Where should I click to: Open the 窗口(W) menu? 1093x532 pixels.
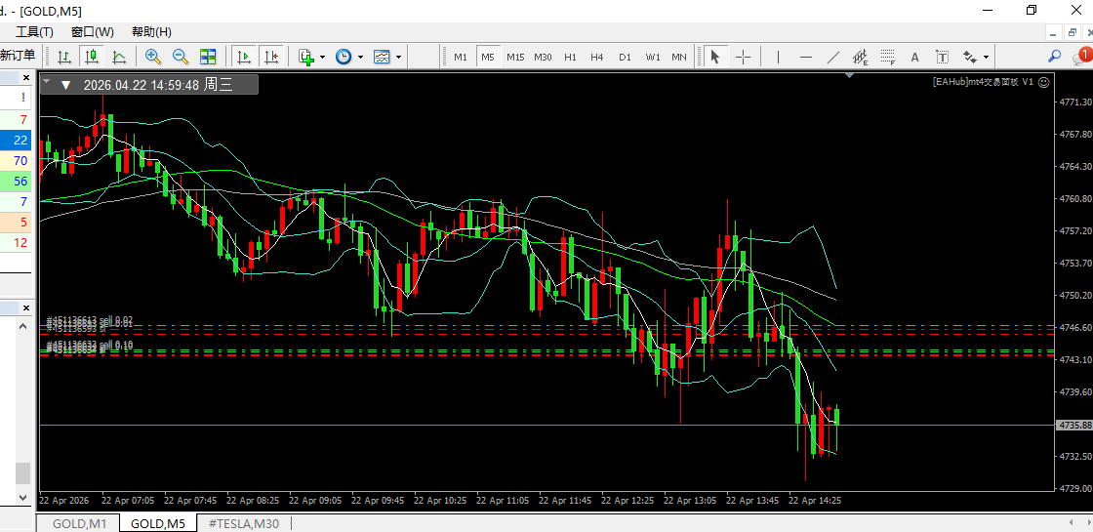click(x=93, y=32)
